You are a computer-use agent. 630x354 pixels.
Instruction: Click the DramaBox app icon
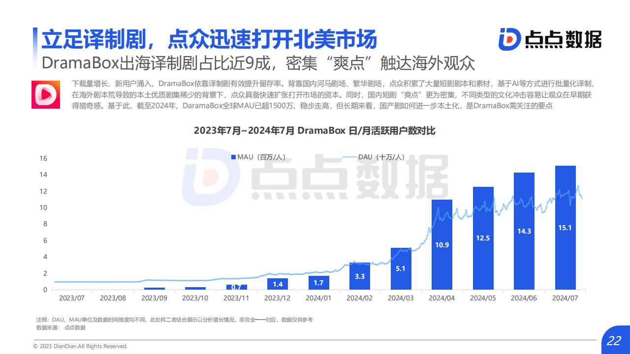pyautogui.click(x=45, y=94)
